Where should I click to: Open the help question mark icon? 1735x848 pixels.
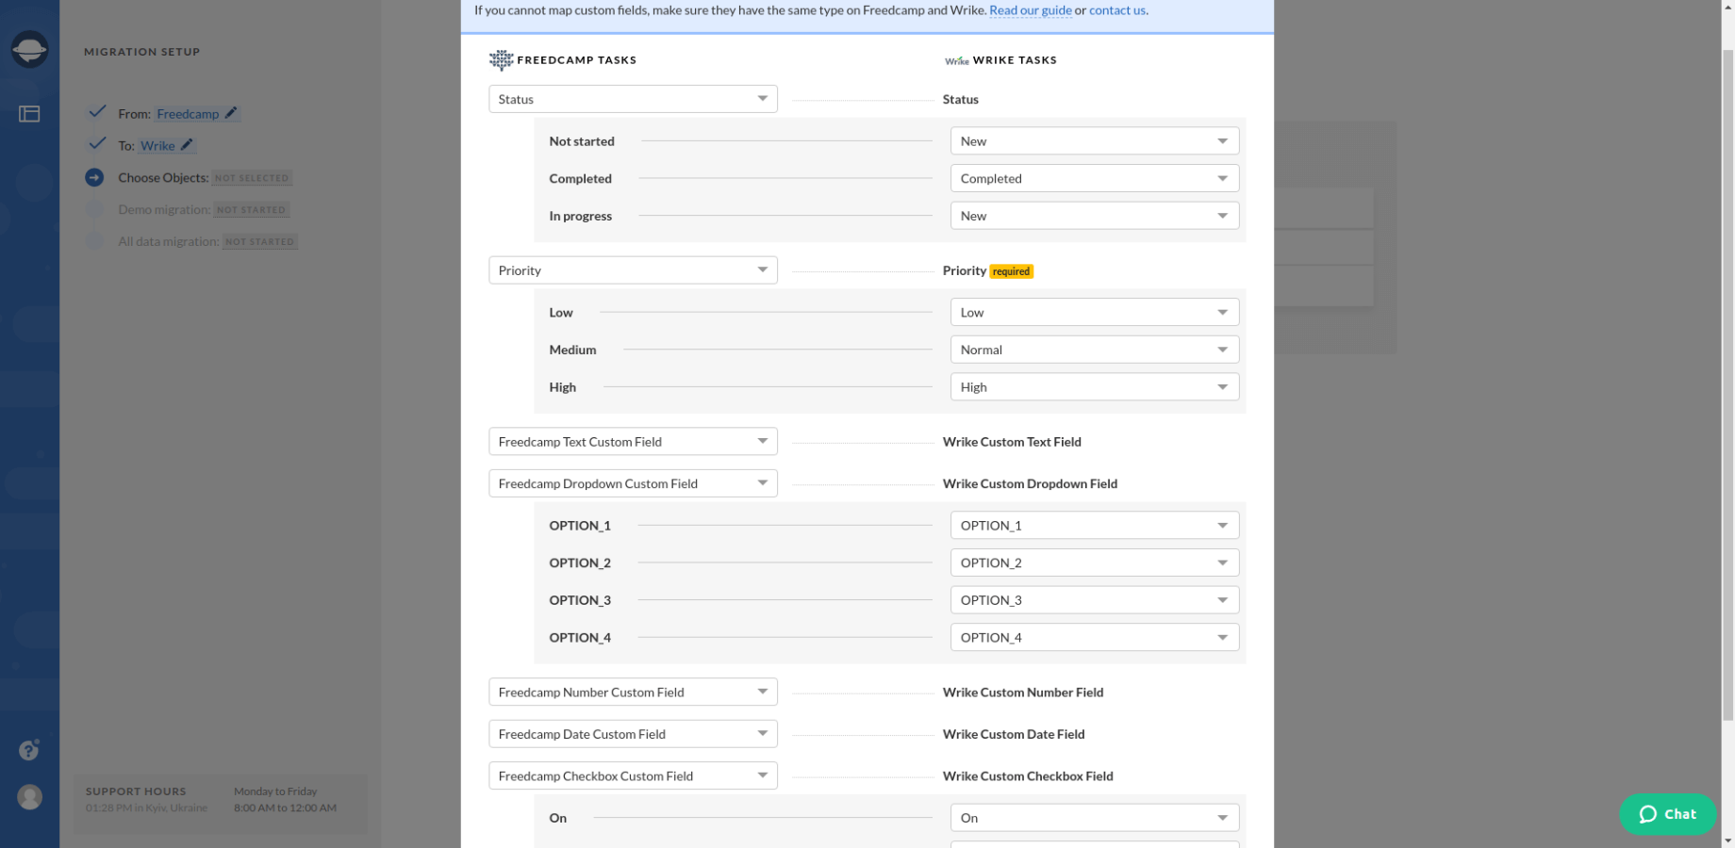click(29, 750)
